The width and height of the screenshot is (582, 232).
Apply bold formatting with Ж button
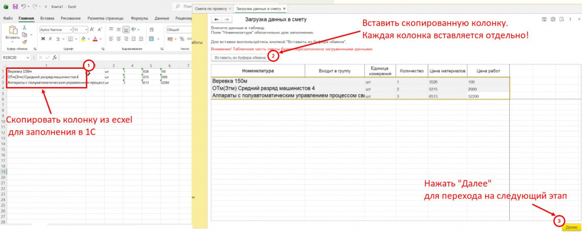click(x=43, y=39)
